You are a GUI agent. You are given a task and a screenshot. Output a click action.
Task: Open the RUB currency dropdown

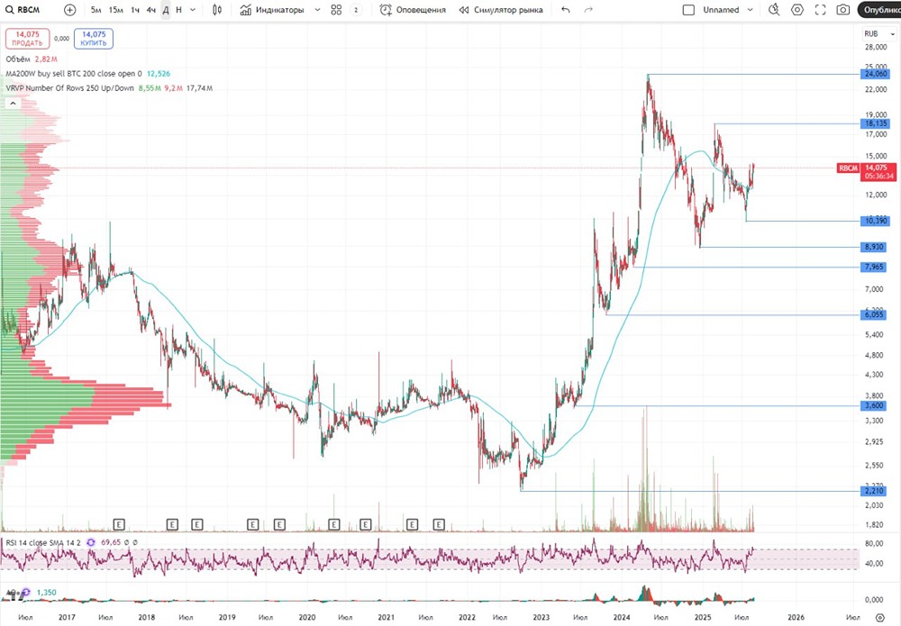pos(879,34)
